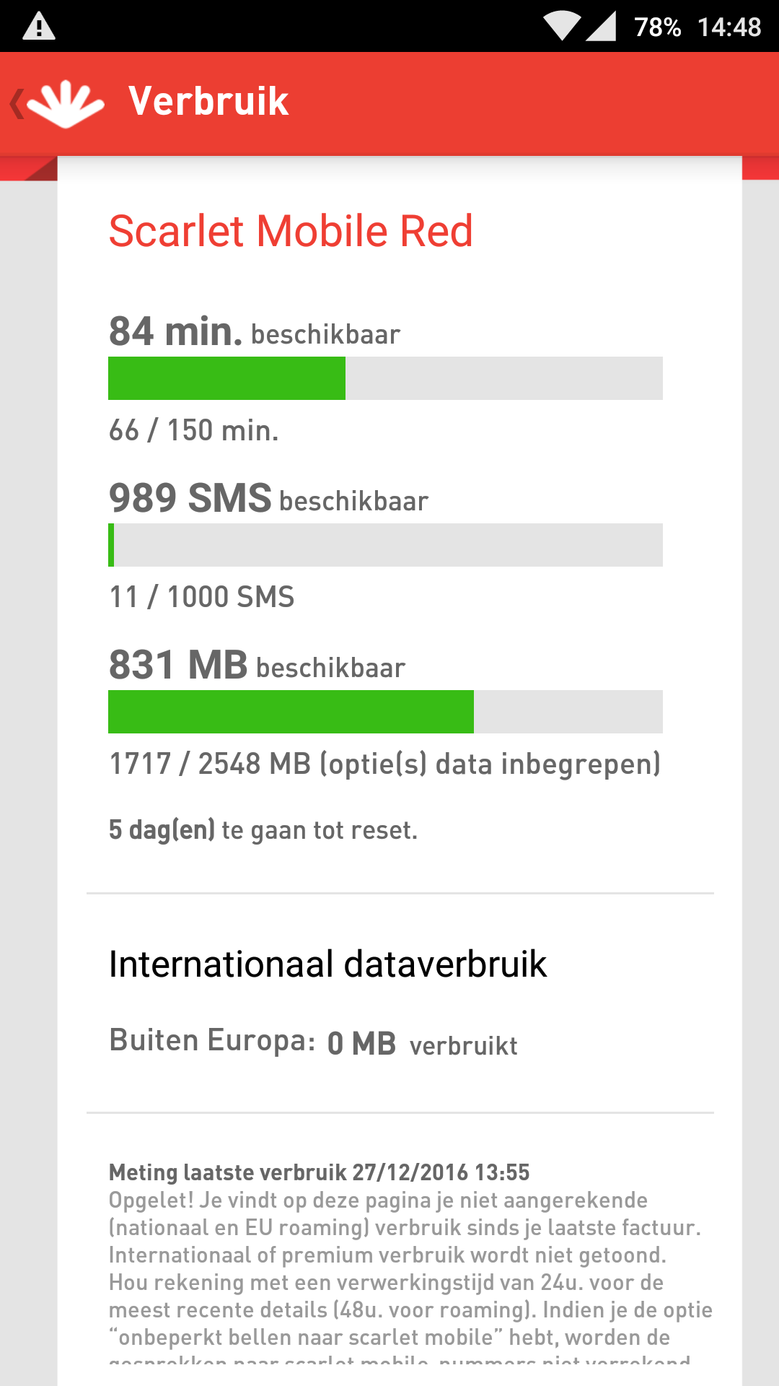Tap the 1717 / 2548 MB data text
This screenshot has width=779, height=1386.
coord(384,764)
